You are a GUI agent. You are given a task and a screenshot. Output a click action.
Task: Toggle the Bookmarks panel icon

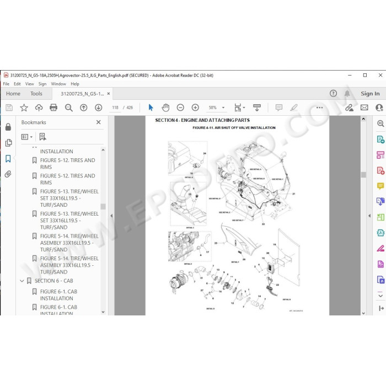coord(8,159)
